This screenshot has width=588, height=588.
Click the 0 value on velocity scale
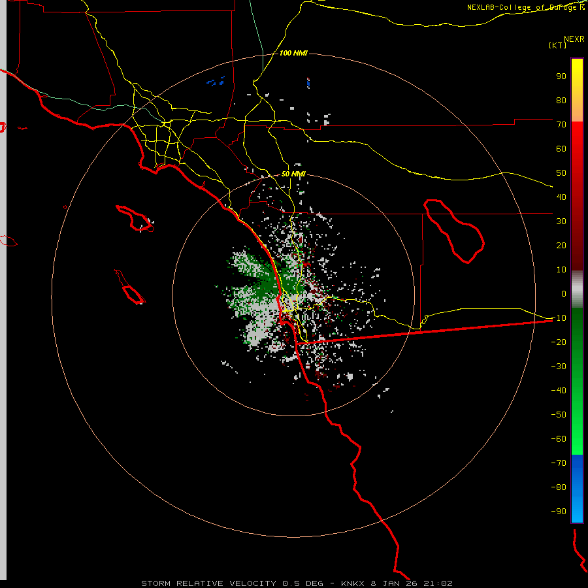pos(564,293)
